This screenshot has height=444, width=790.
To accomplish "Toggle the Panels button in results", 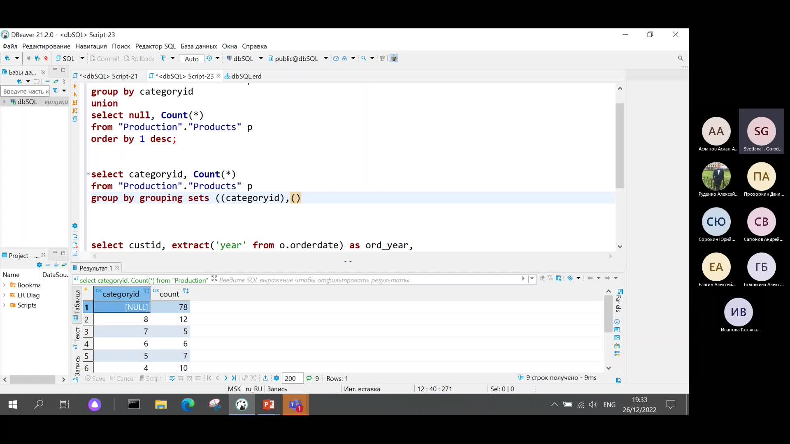I will pos(618,301).
